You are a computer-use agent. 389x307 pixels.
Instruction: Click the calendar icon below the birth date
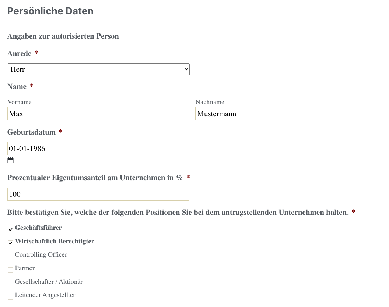(11, 160)
